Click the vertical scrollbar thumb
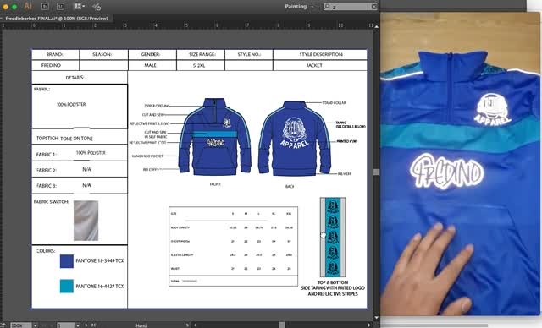Screen dimensions: 542x328 coord(376,172)
